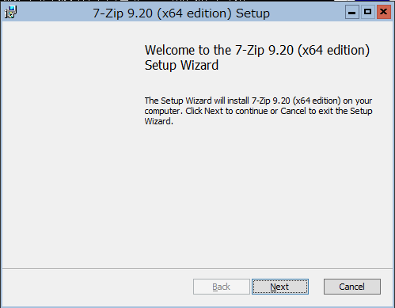Click the 'computer. Click Next to continue' line
Screen dimensions: 395x308
tap(258, 111)
